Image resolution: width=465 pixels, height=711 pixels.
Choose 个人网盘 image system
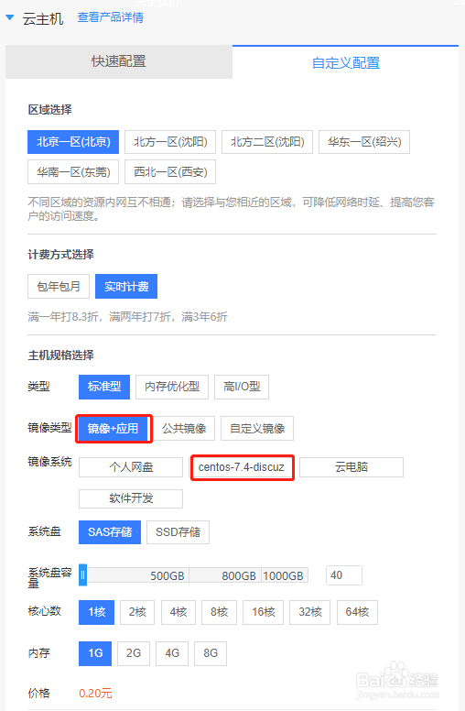click(x=131, y=467)
